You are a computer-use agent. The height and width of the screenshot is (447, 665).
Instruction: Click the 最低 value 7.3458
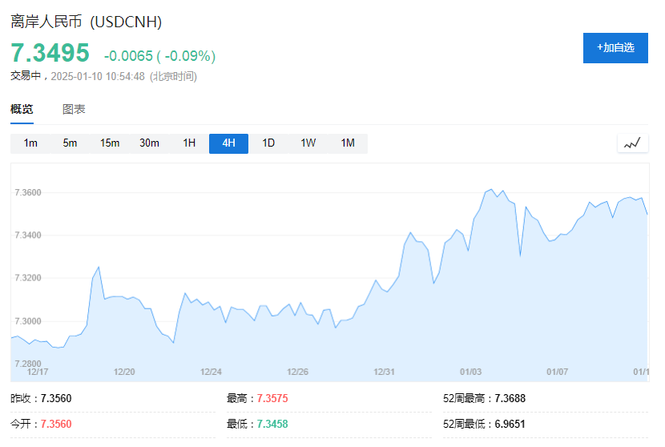(272, 424)
